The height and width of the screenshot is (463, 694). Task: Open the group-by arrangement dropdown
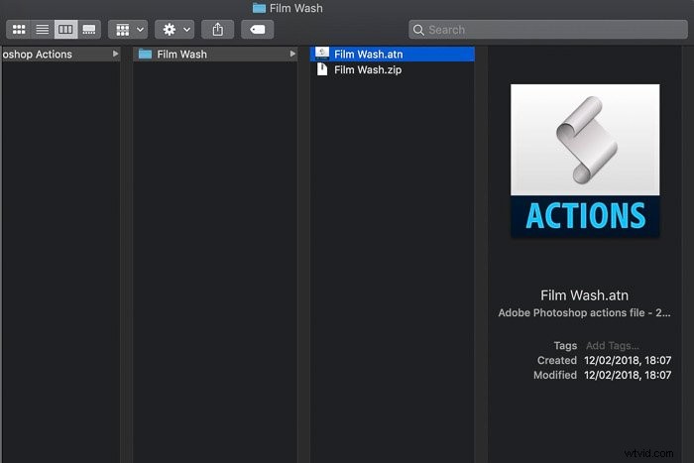pos(128,30)
